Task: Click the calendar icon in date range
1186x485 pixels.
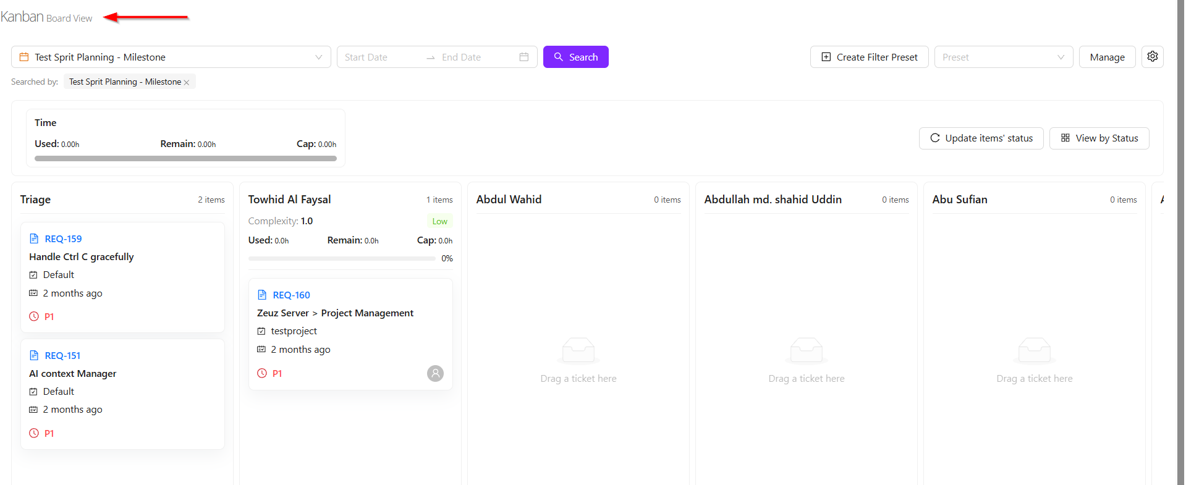Action: coord(523,57)
